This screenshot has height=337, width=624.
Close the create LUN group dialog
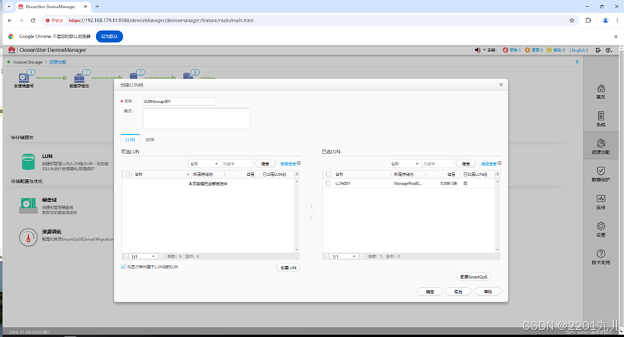(501, 84)
